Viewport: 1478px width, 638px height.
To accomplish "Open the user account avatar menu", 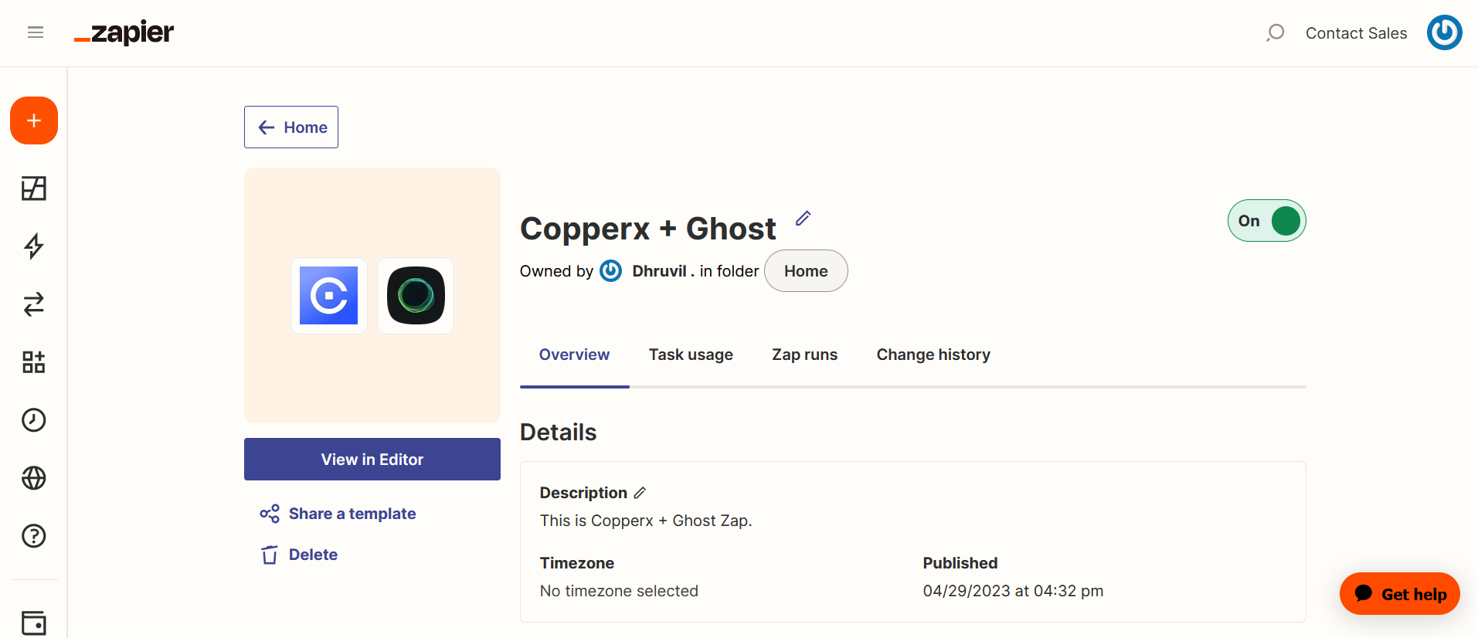I will pos(1444,32).
